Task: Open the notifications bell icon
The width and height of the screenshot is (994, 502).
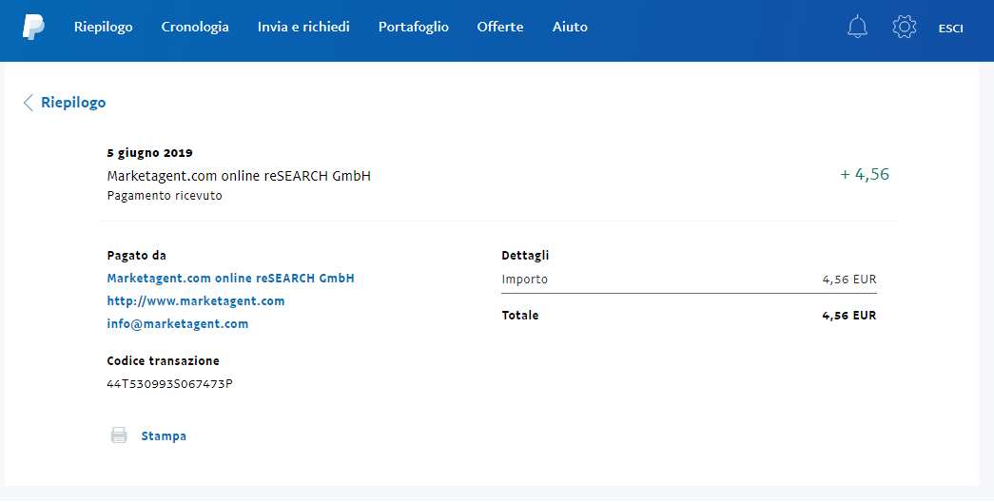Action: [x=857, y=27]
